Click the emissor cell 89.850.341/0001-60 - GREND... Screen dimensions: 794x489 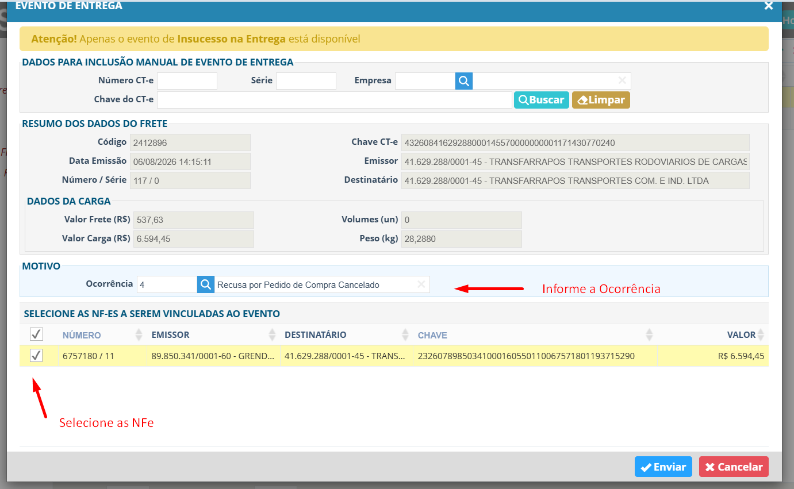pos(213,356)
